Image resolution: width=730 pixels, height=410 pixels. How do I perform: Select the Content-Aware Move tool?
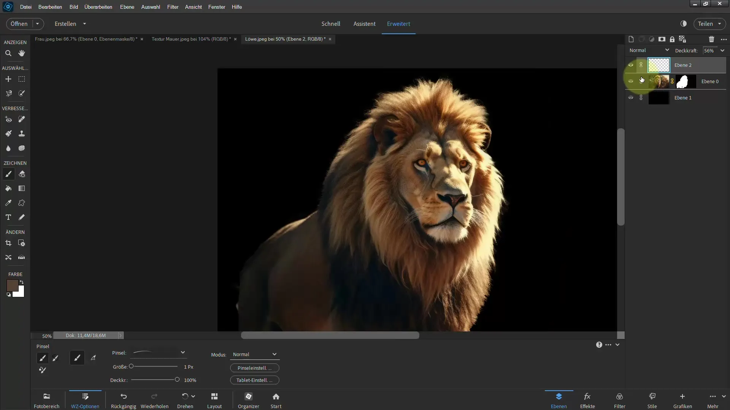click(x=8, y=257)
